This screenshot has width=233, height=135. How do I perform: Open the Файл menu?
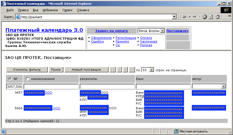[x=10, y=10]
